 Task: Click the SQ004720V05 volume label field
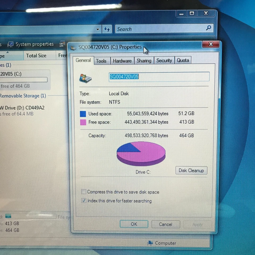click(x=159, y=76)
